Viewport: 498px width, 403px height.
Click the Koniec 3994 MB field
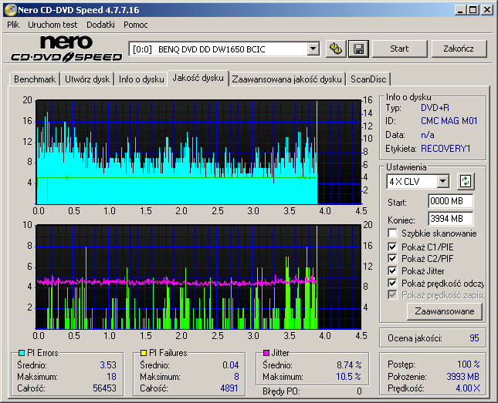pyautogui.click(x=450, y=219)
